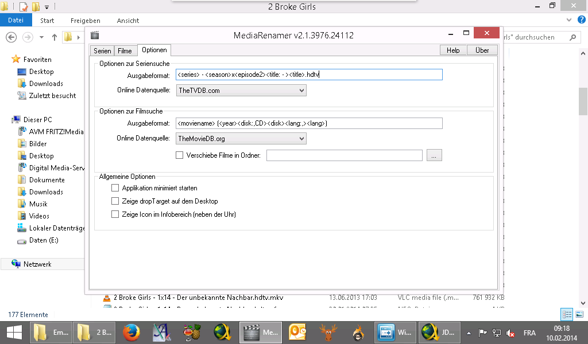Open the Wi... taskbar window button
This screenshot has width=588, height=344.
tap(395, 333)
